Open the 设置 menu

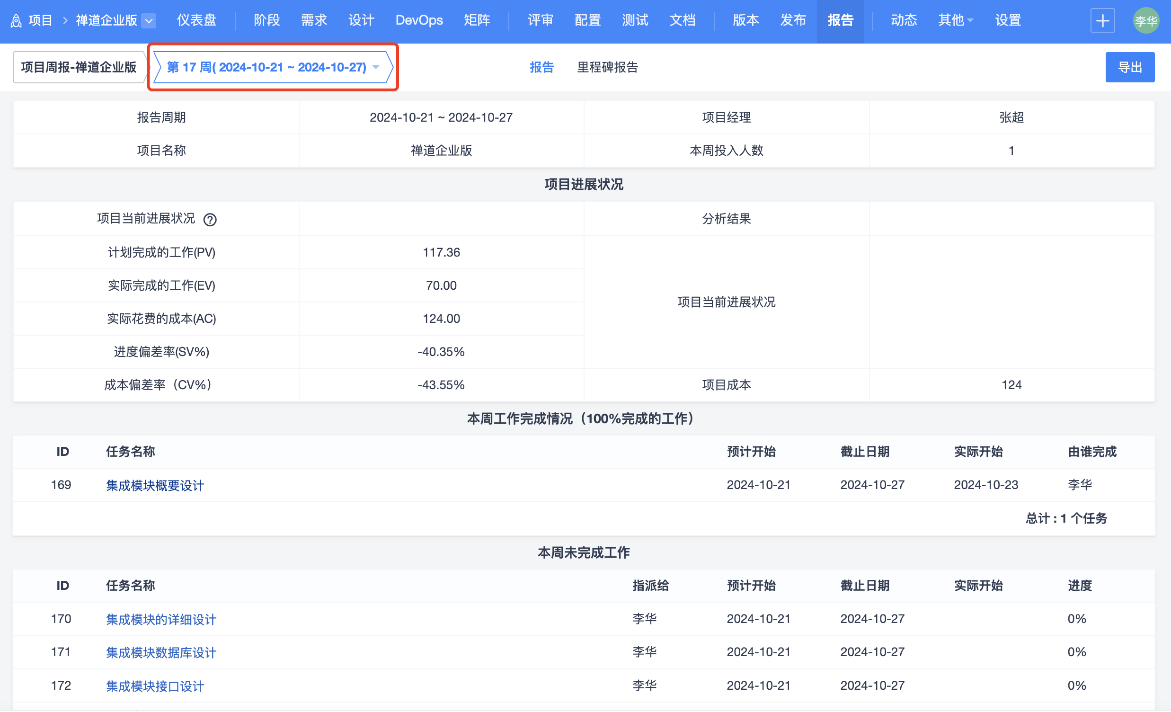pos(1008,20)
